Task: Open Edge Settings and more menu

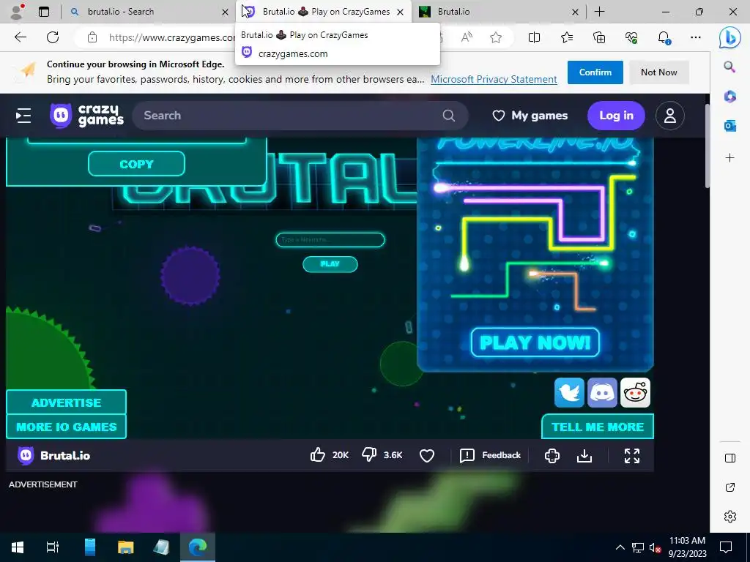Action: point(696,37)
